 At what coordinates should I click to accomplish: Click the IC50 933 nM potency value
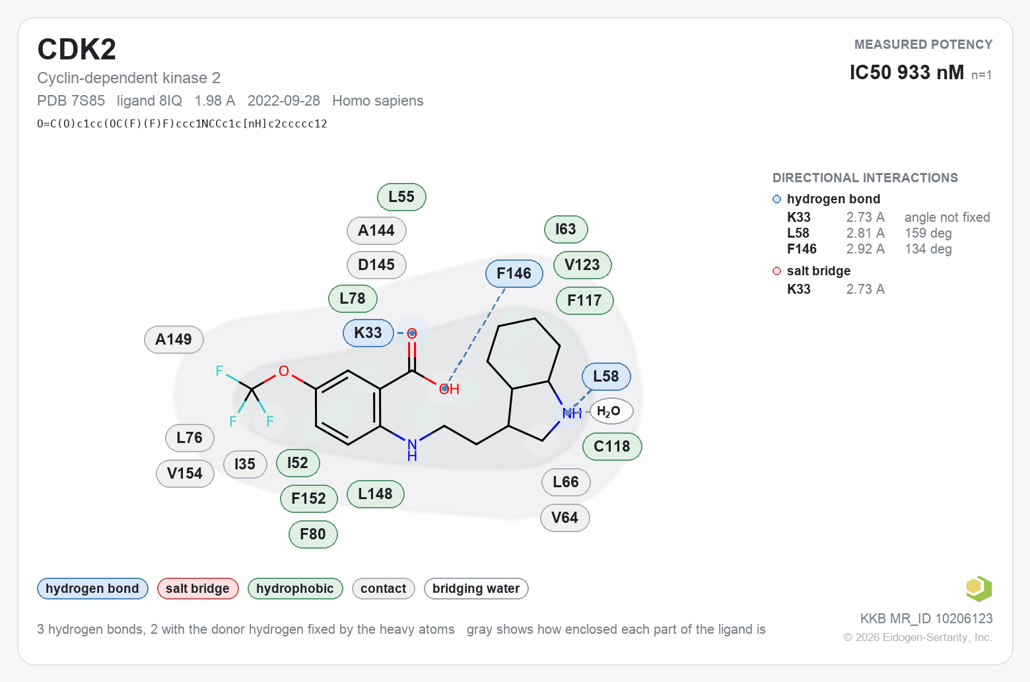point(907,72)
